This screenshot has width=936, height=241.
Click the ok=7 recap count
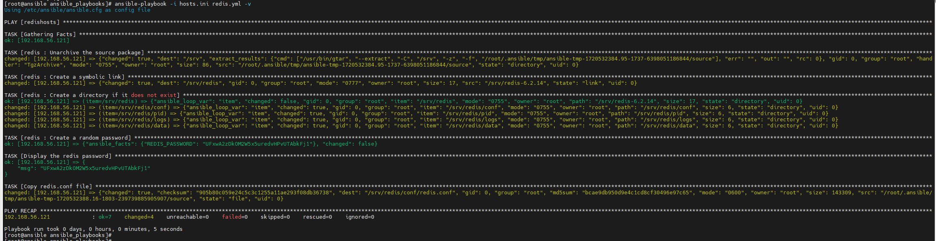(105, 217)
